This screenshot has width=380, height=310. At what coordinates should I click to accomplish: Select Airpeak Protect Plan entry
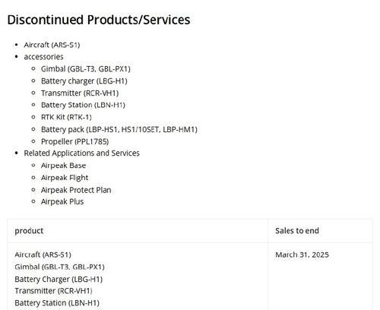pos(76,190)
